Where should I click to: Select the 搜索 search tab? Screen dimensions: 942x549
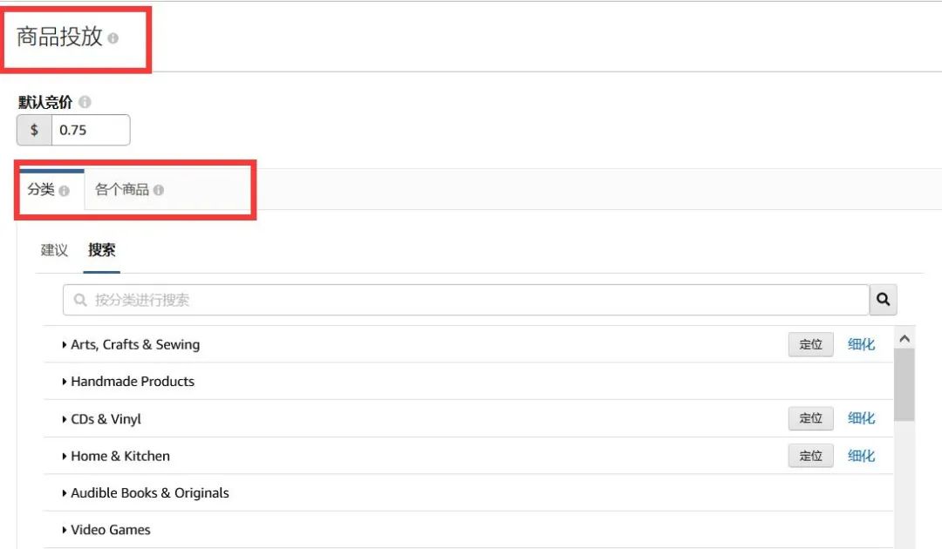101,251
